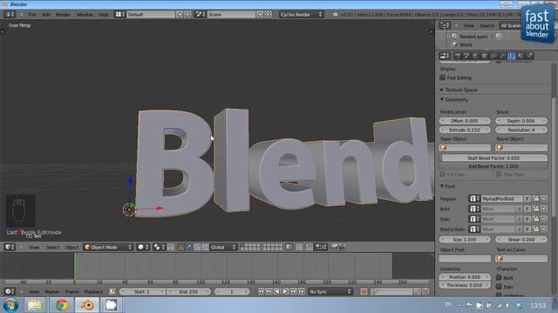Open the Add menu

(x=46, y=15)
